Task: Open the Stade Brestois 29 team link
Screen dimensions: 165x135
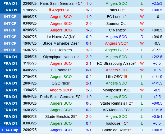Action: click(60, 117)
